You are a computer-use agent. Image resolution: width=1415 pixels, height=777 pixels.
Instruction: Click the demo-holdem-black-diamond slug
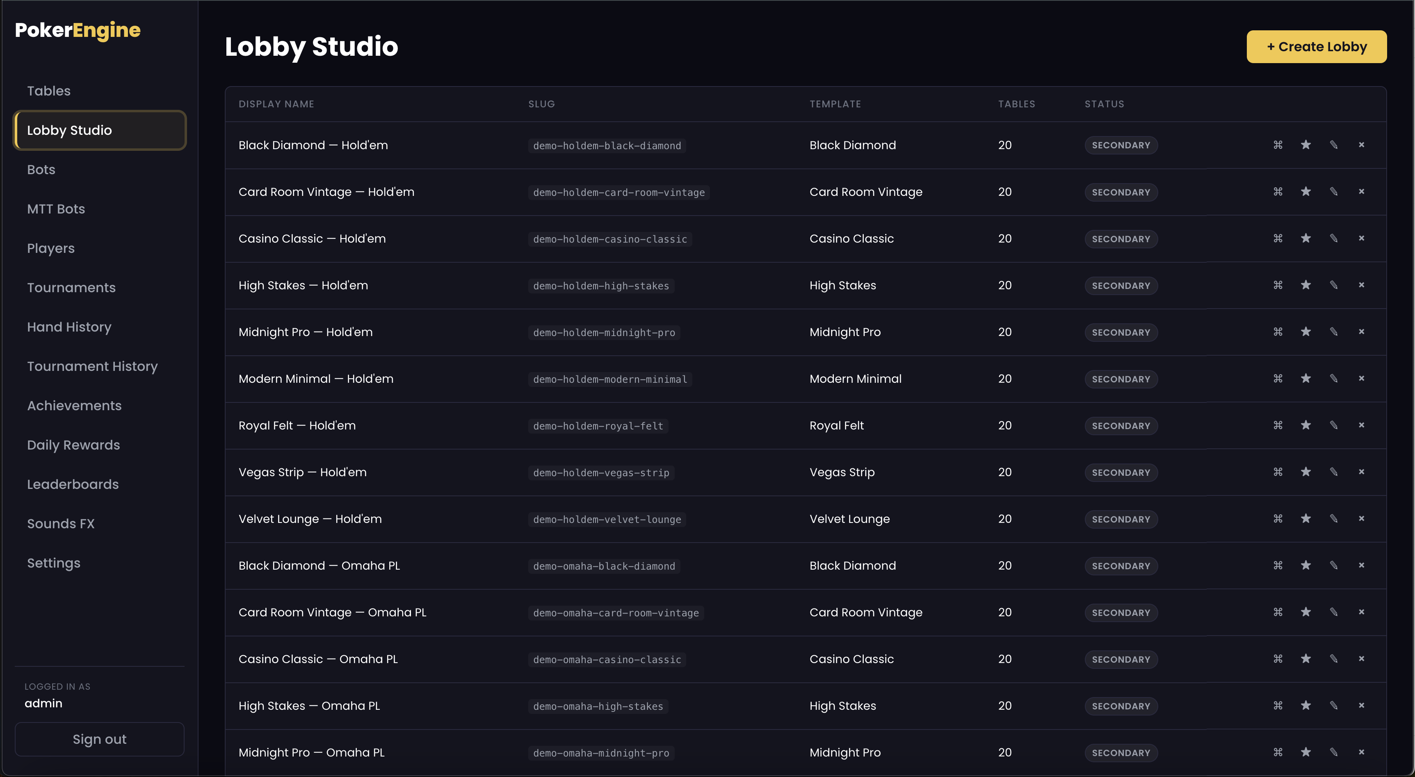(x=607, y=145)
